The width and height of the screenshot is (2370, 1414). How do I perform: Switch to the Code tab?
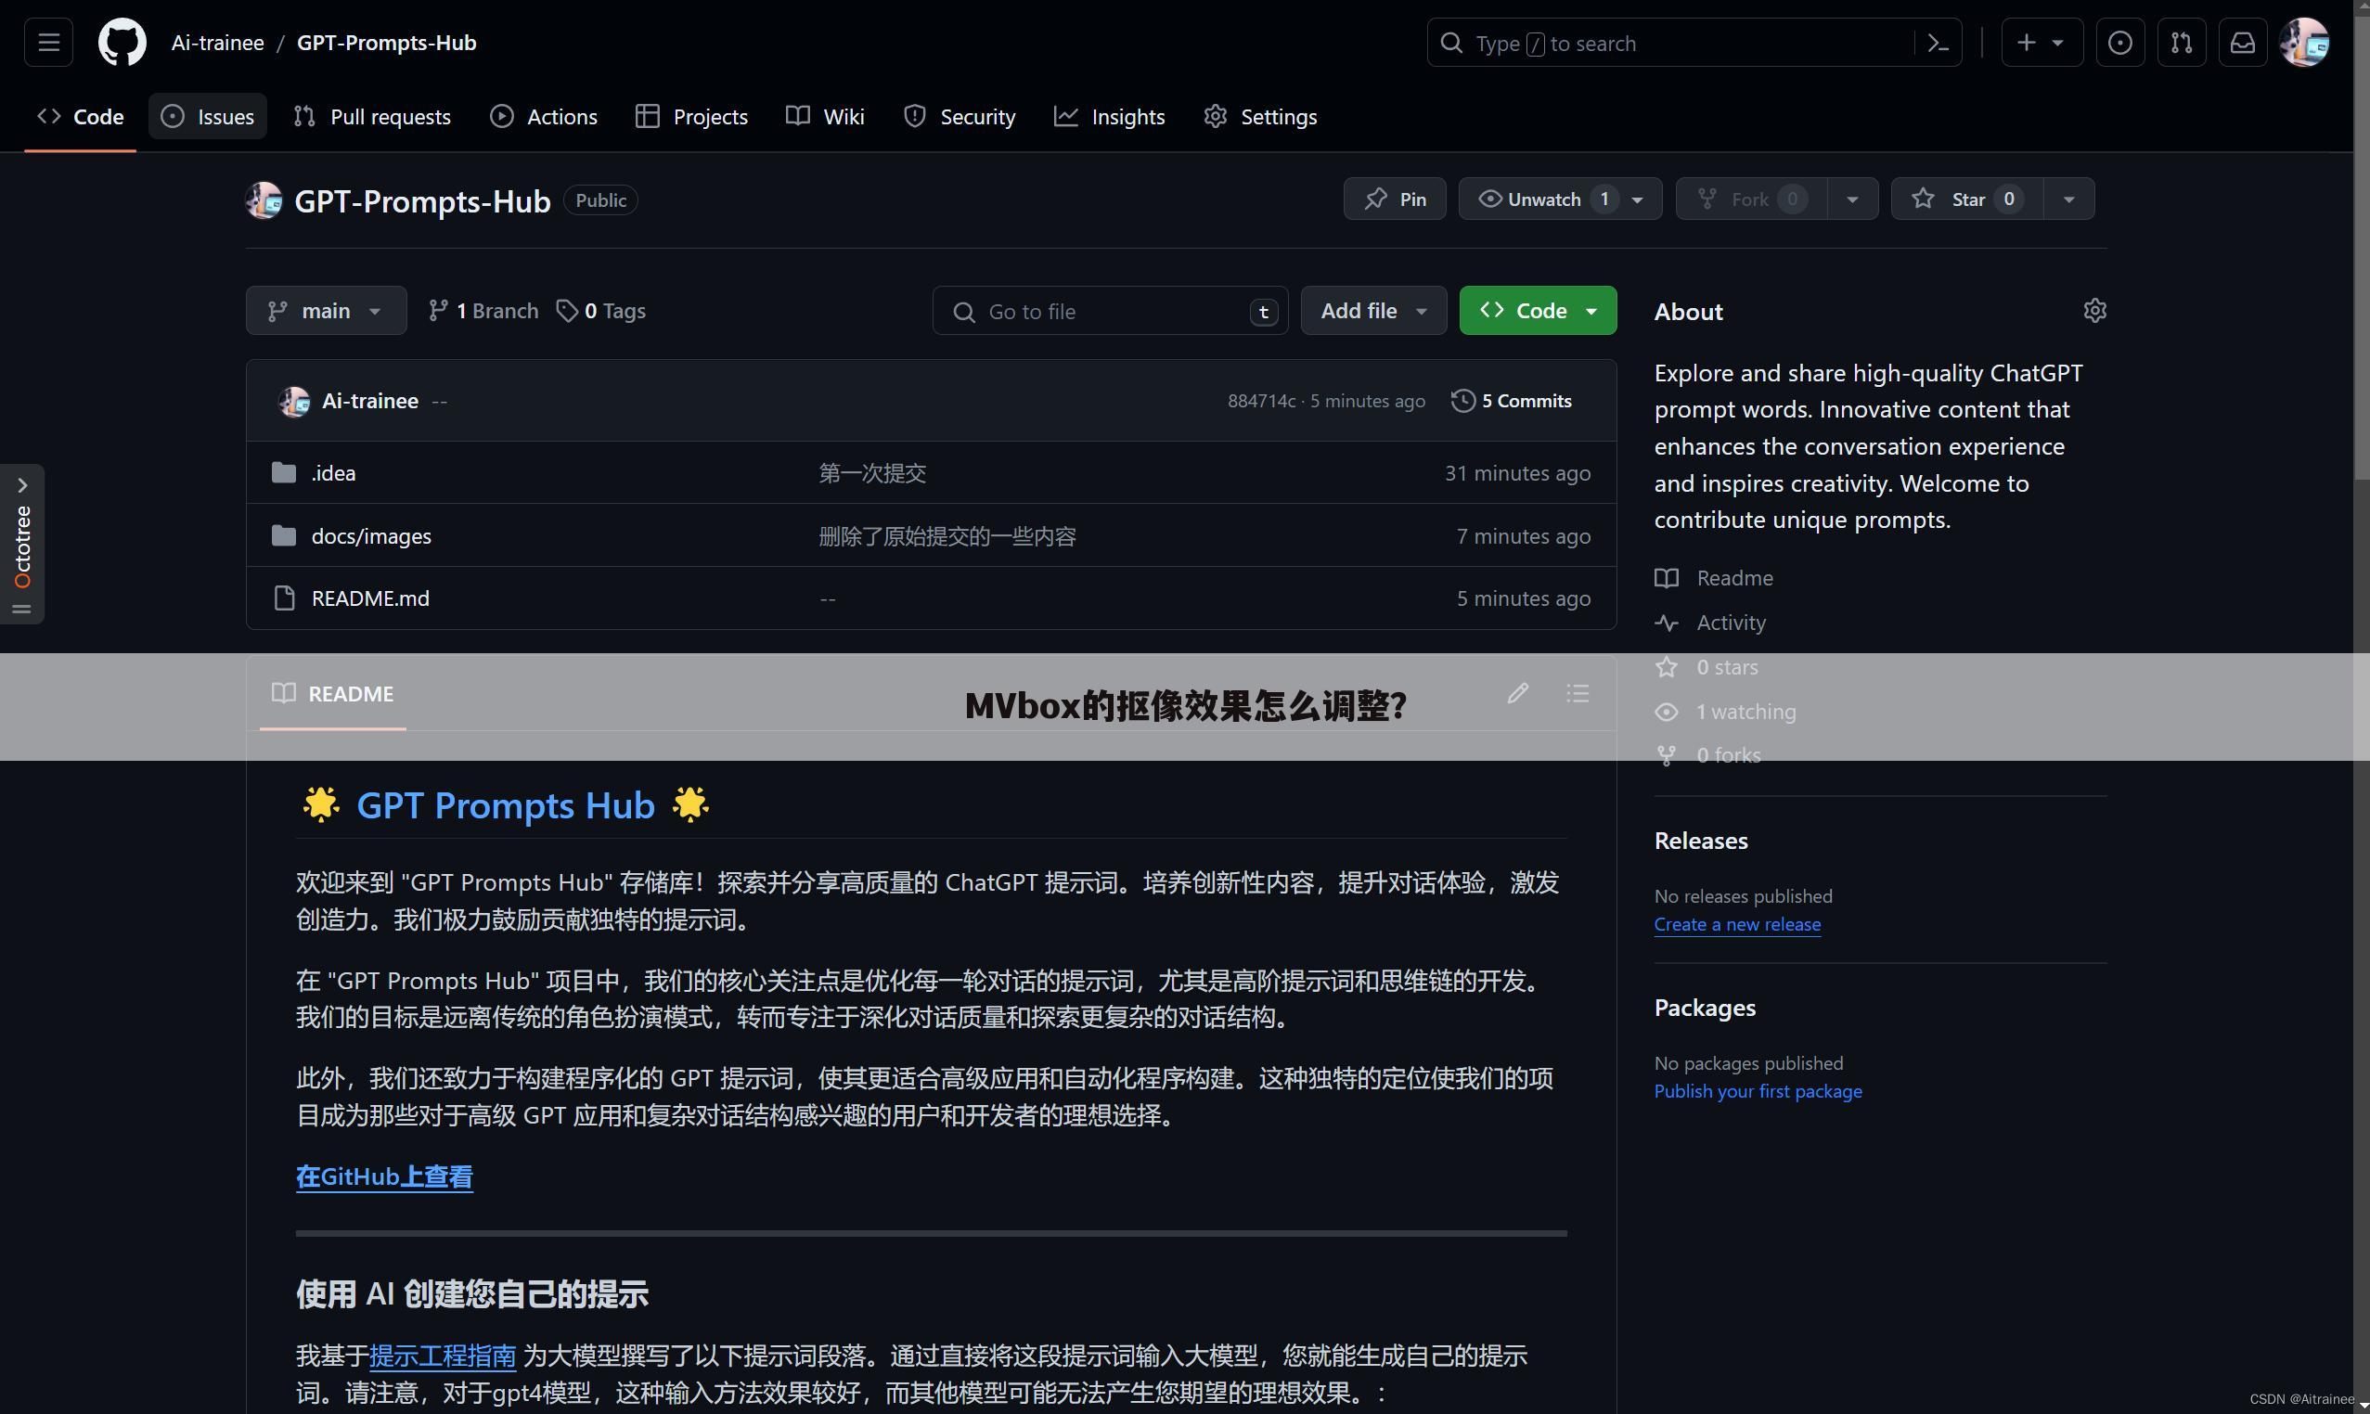[80, 116]
